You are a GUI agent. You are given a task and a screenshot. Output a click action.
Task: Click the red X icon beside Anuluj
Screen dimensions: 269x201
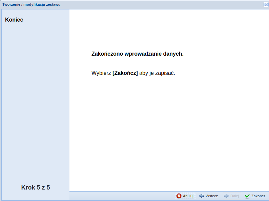179,196
